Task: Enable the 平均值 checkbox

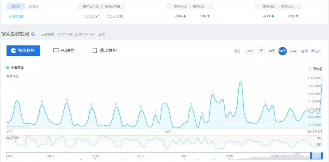Action: (x=311, y=69)
